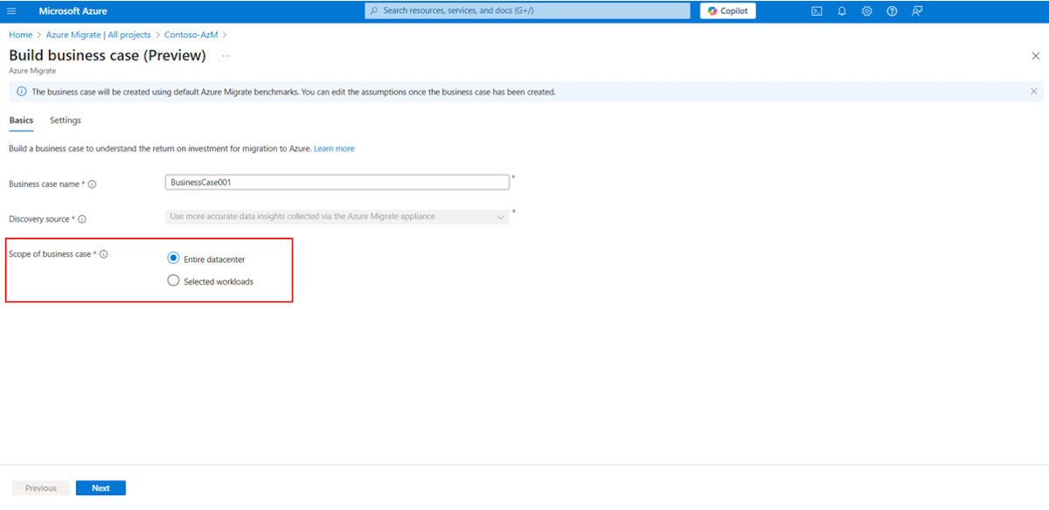The image size is (1049, 510).
Task: Switch to the Basics tab
Action: click(x=21, y=120)
